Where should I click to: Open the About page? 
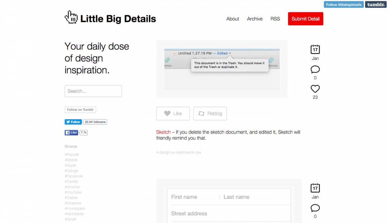point(232,19)
